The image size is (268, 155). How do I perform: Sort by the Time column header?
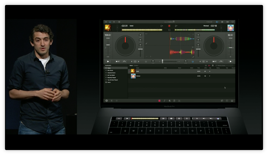tap(198, 68)
